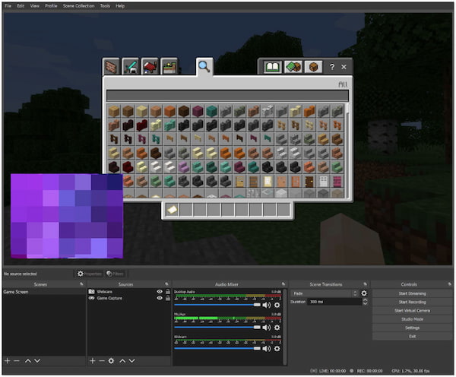
Task: Click the brick block construction tab
Action: [x=112, y=67]
